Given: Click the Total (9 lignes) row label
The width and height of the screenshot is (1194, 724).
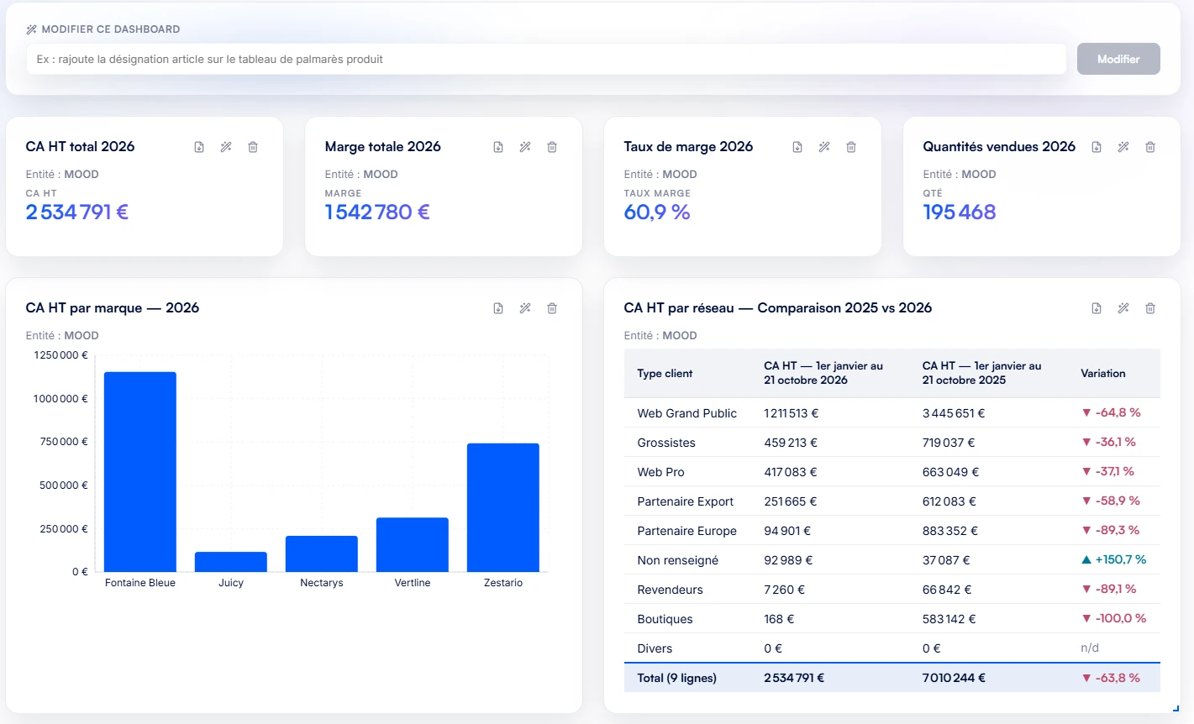Looking at the screenshot, I should tap(676, 678).
